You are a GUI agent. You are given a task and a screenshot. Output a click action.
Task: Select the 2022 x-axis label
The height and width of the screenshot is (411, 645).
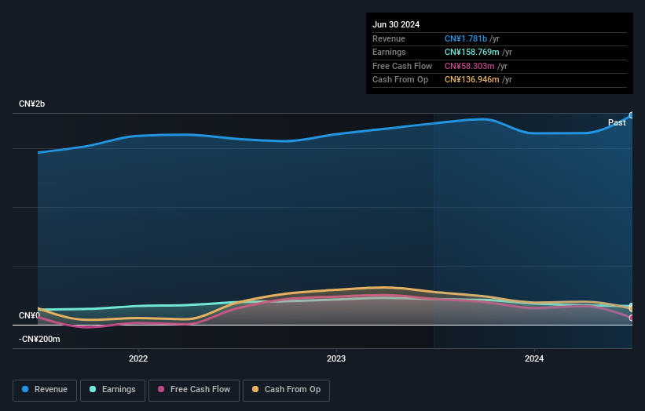(138, 358)
